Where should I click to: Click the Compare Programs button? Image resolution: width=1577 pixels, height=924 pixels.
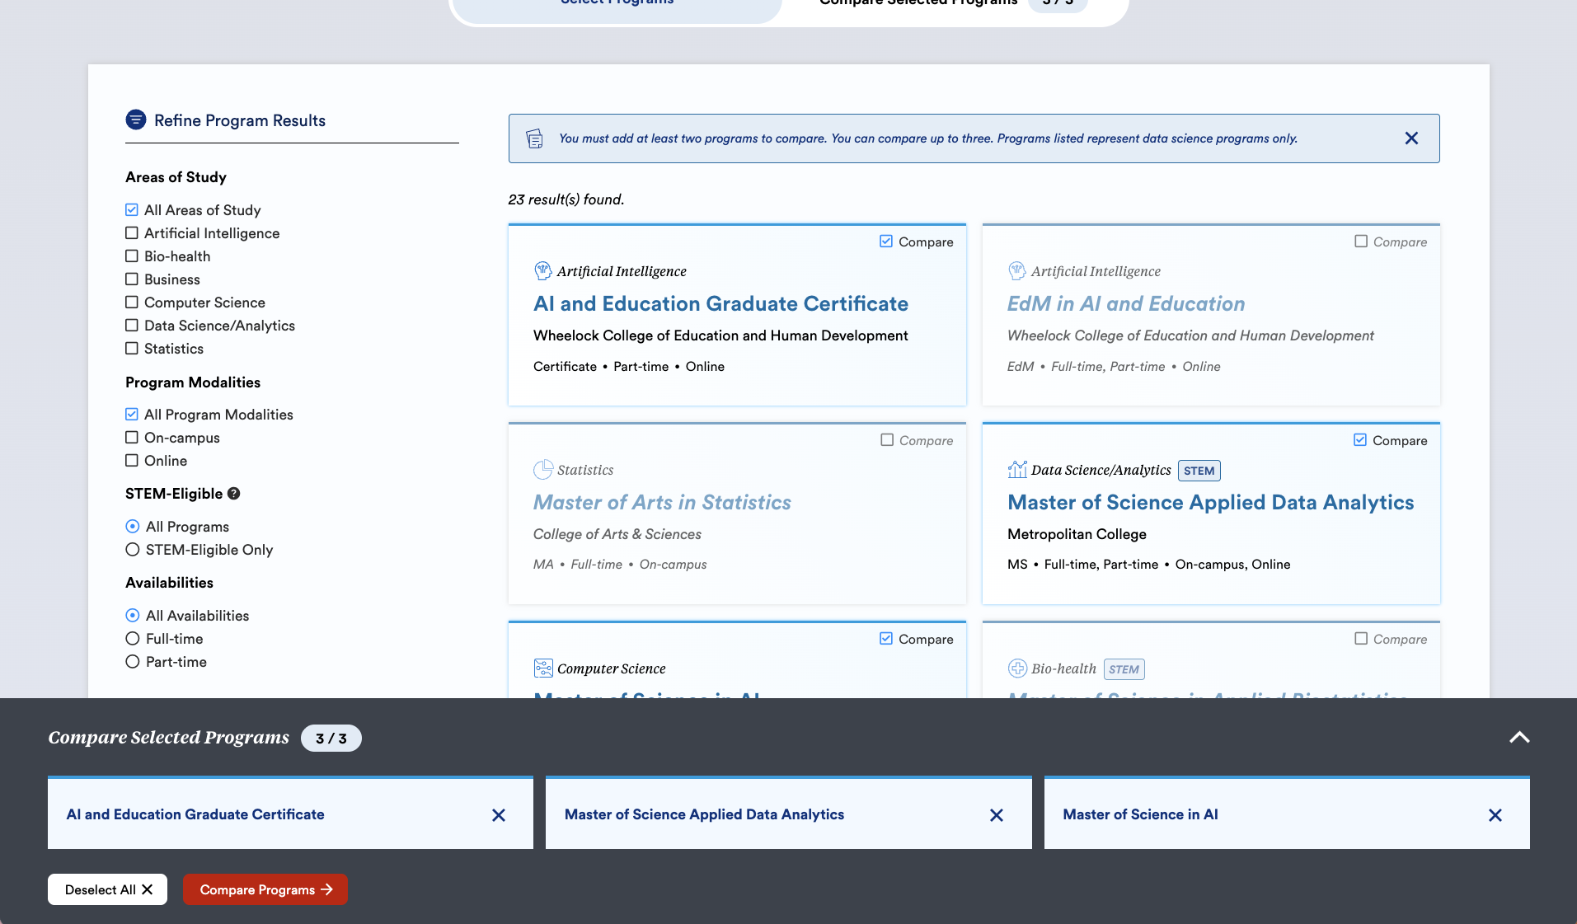click(265, 889)
